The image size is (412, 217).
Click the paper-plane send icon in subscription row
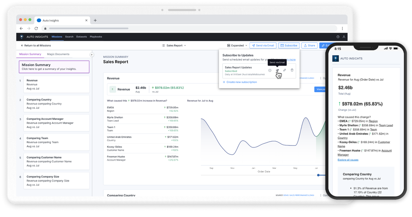pyautogui.click(x=277, y=70)
